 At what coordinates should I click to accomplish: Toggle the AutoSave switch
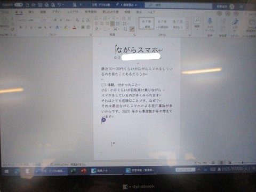click(18, 5)
